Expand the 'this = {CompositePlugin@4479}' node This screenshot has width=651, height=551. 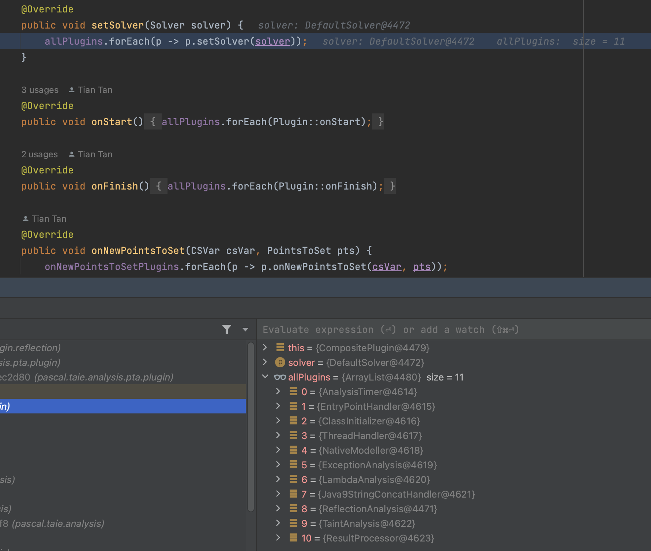265,348
